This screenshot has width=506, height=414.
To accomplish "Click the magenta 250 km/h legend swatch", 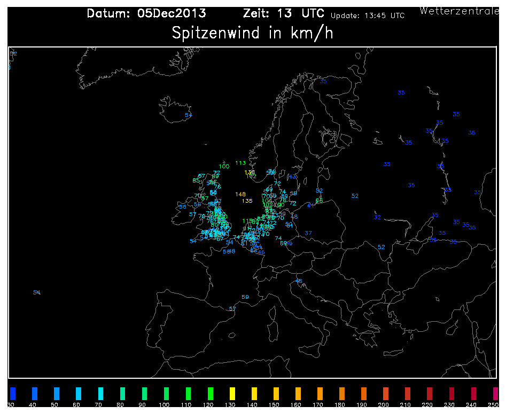I will (495, 393).
